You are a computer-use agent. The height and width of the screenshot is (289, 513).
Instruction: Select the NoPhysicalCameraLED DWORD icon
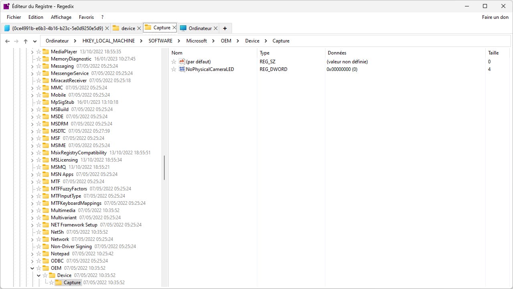(182, 69)
